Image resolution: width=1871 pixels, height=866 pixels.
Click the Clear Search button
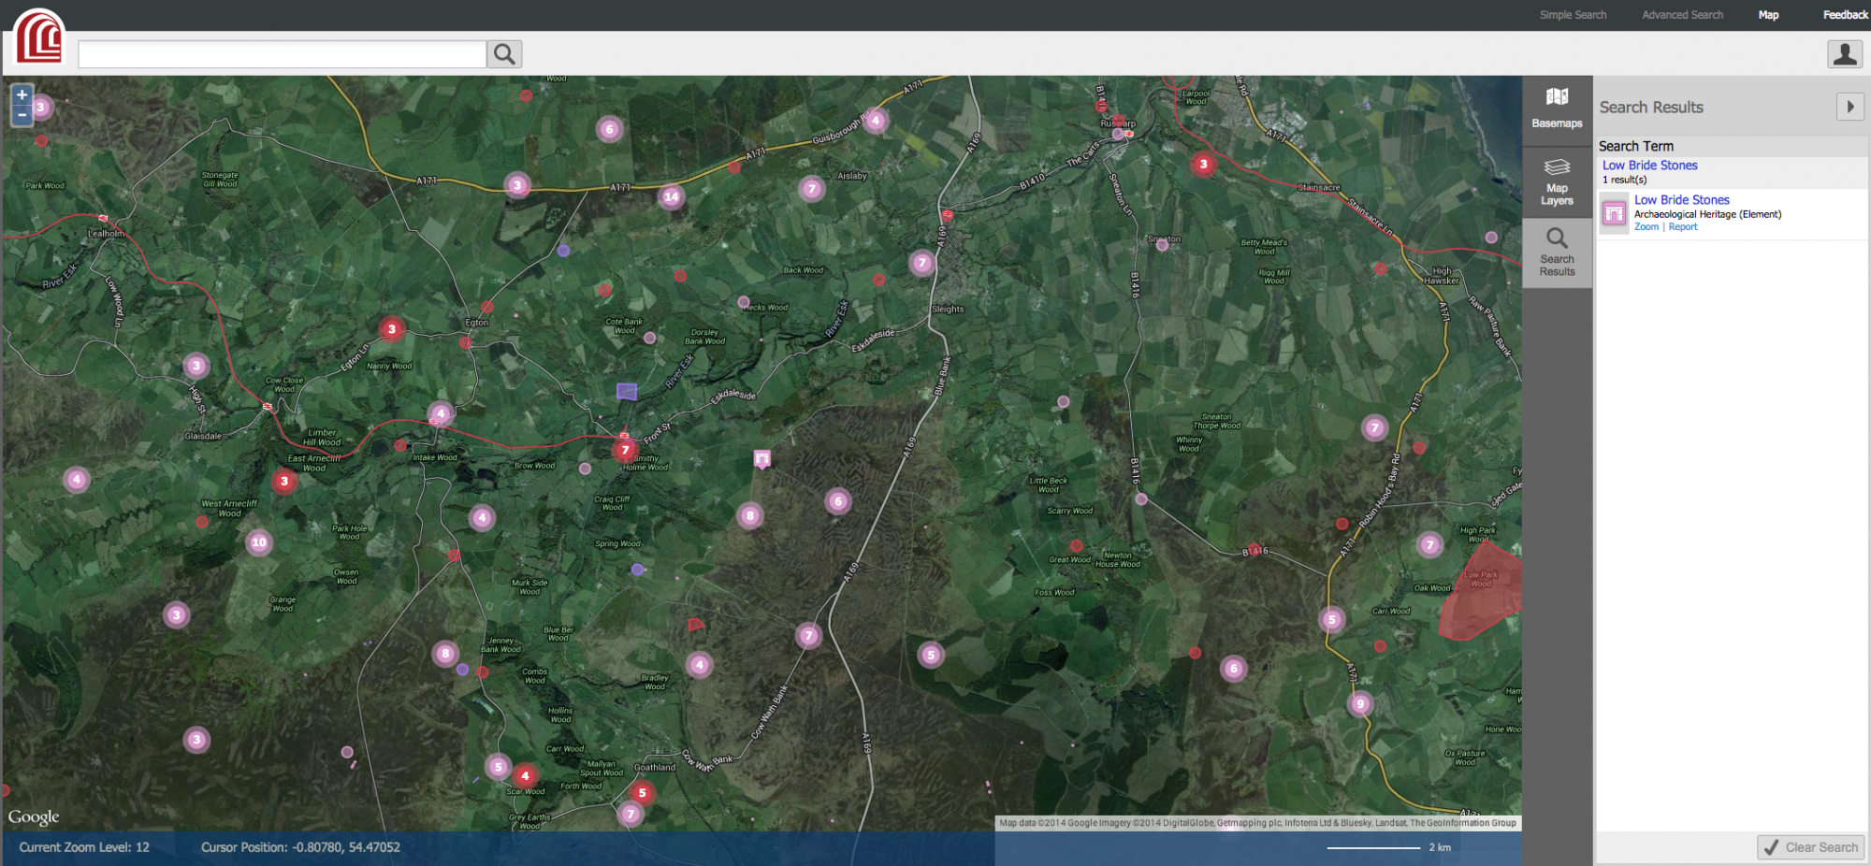click(1811, 847)
